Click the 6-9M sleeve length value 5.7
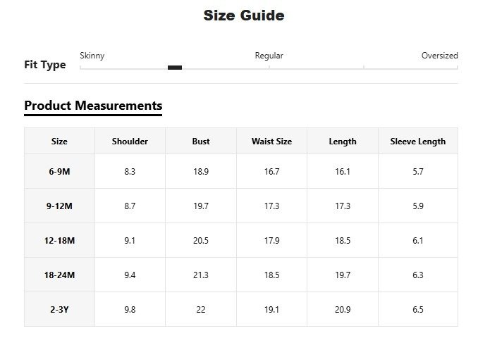Image resolution: width=478 pixels, height=338 pixels. [x=418, y=171]
